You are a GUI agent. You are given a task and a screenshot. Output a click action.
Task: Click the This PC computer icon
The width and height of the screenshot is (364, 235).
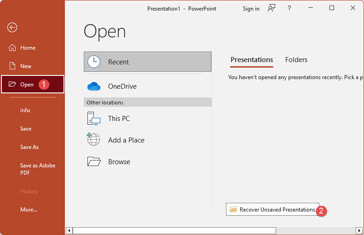(94, 118)
